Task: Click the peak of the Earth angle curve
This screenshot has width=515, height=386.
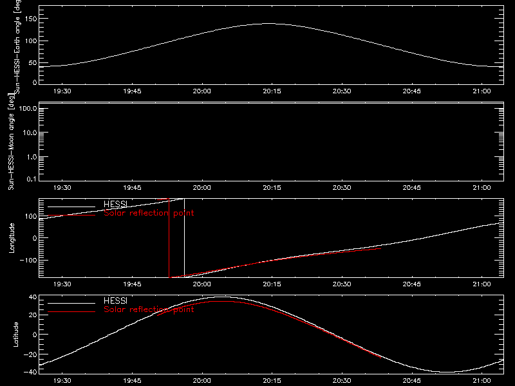Action: (x=269, y=24)
